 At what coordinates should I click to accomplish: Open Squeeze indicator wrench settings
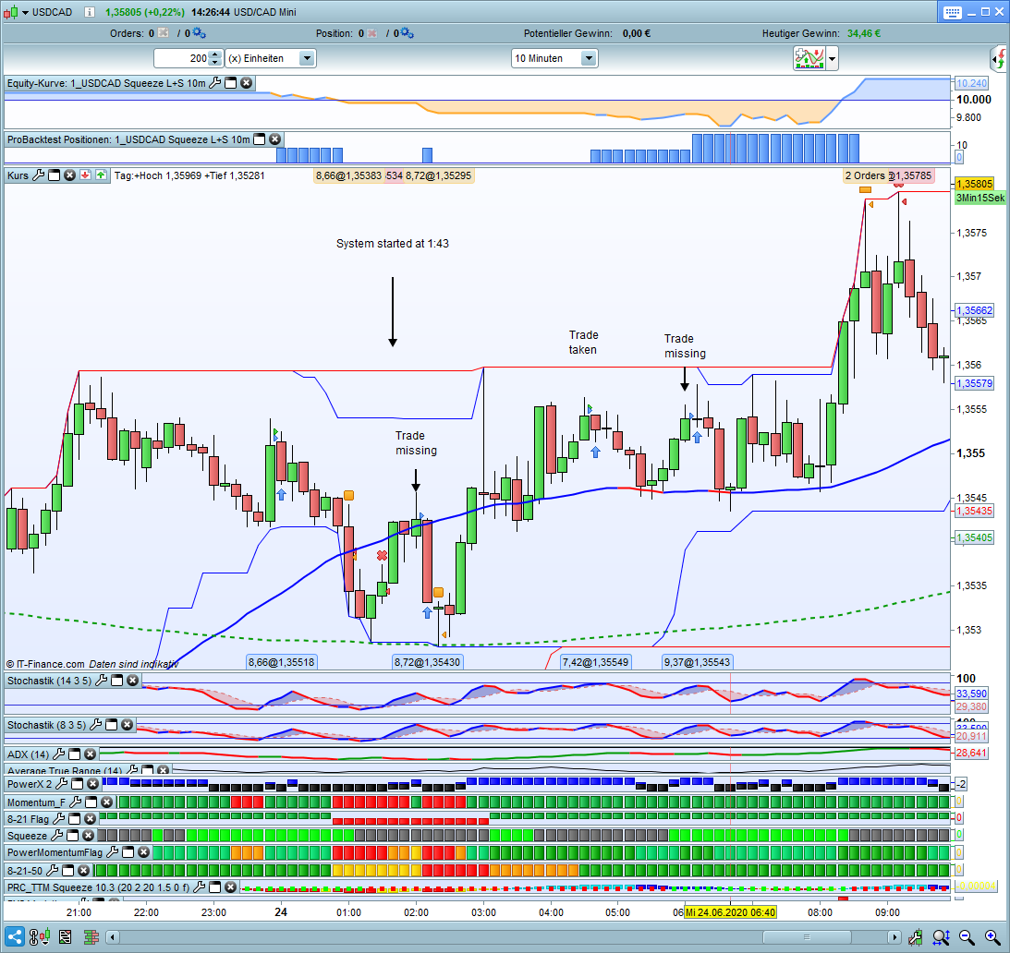tap(56, 836)
